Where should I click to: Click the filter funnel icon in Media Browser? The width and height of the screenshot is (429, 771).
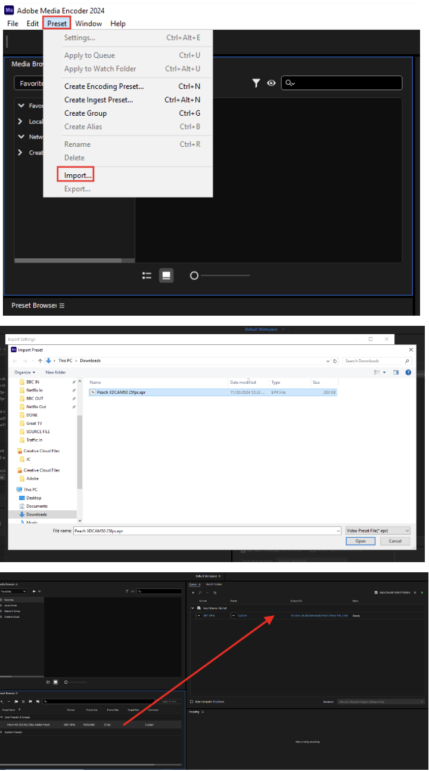(256, 84)
